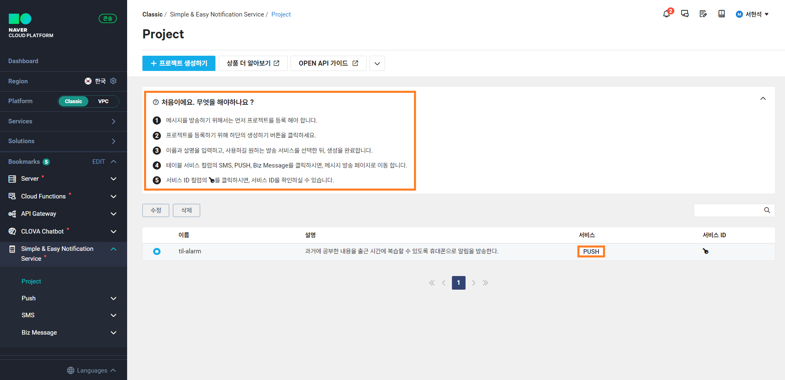Open the notifications bell icon

(667, 14)
